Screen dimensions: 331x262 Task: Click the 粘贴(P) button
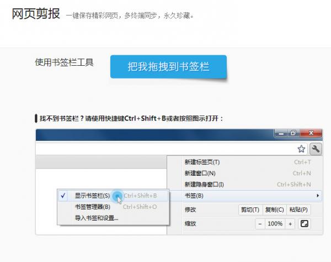point(298,210)
